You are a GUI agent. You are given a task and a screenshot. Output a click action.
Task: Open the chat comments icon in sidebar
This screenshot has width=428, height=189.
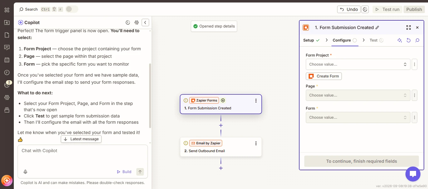click(x=7, y=47)
